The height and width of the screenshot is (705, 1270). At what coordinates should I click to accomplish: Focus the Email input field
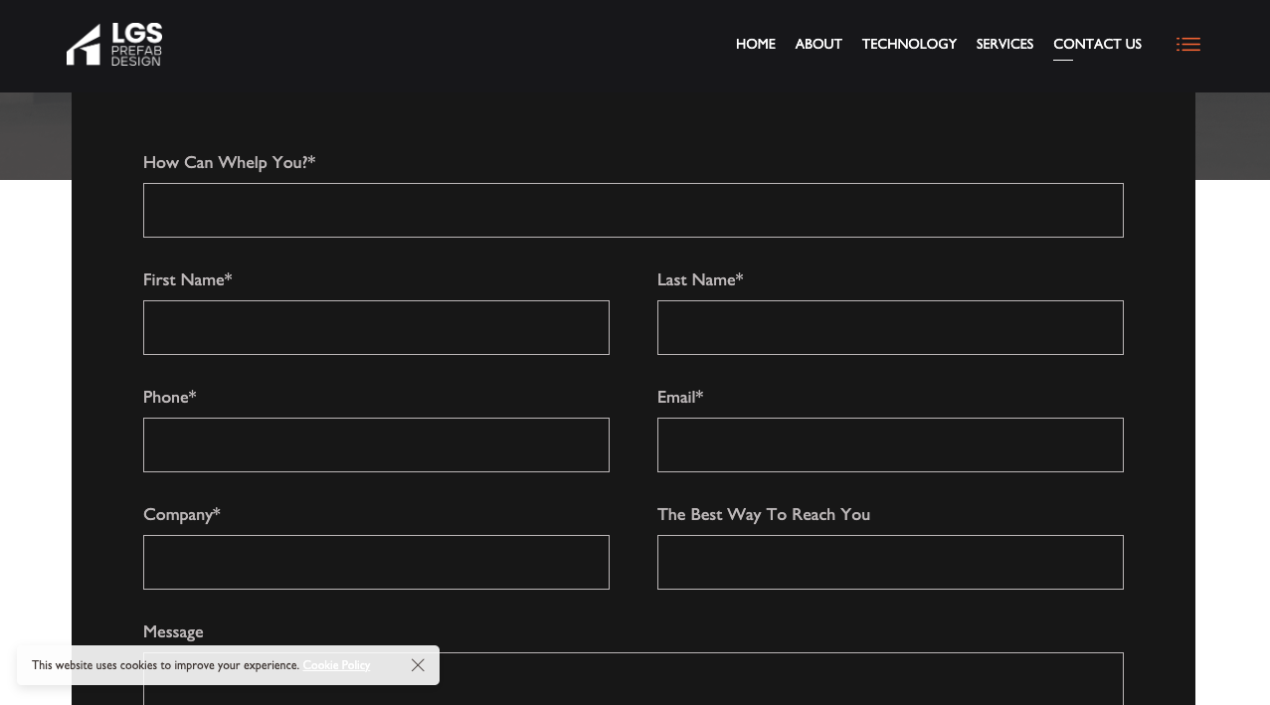pyautogui.click(x=890, y=444)
